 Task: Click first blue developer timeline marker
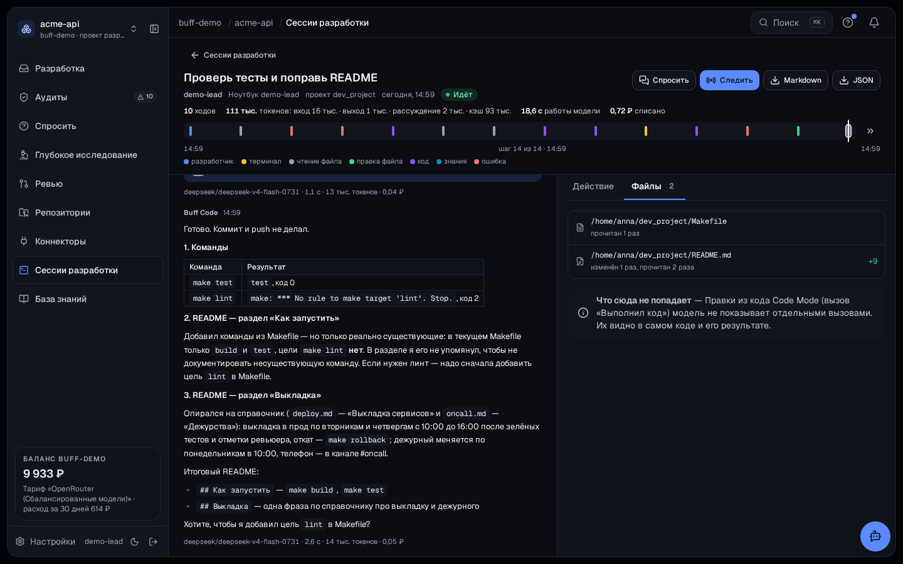pyautogui.click(x=191, y=131)
